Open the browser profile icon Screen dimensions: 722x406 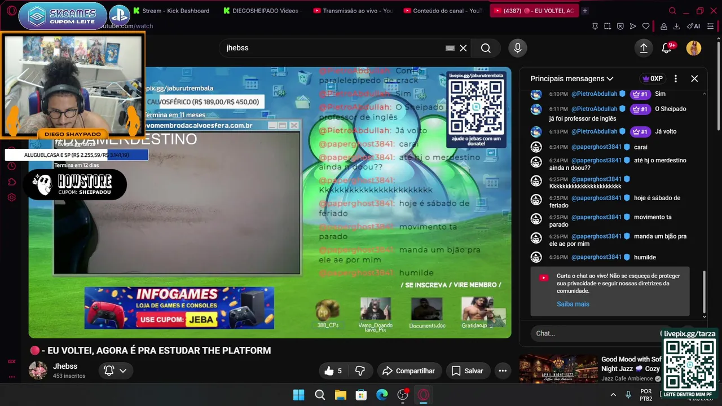(x=663, y=26)
